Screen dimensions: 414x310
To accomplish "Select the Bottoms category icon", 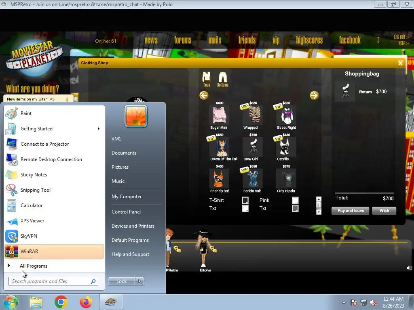I will pyautogui.click(x=223, y=80).
